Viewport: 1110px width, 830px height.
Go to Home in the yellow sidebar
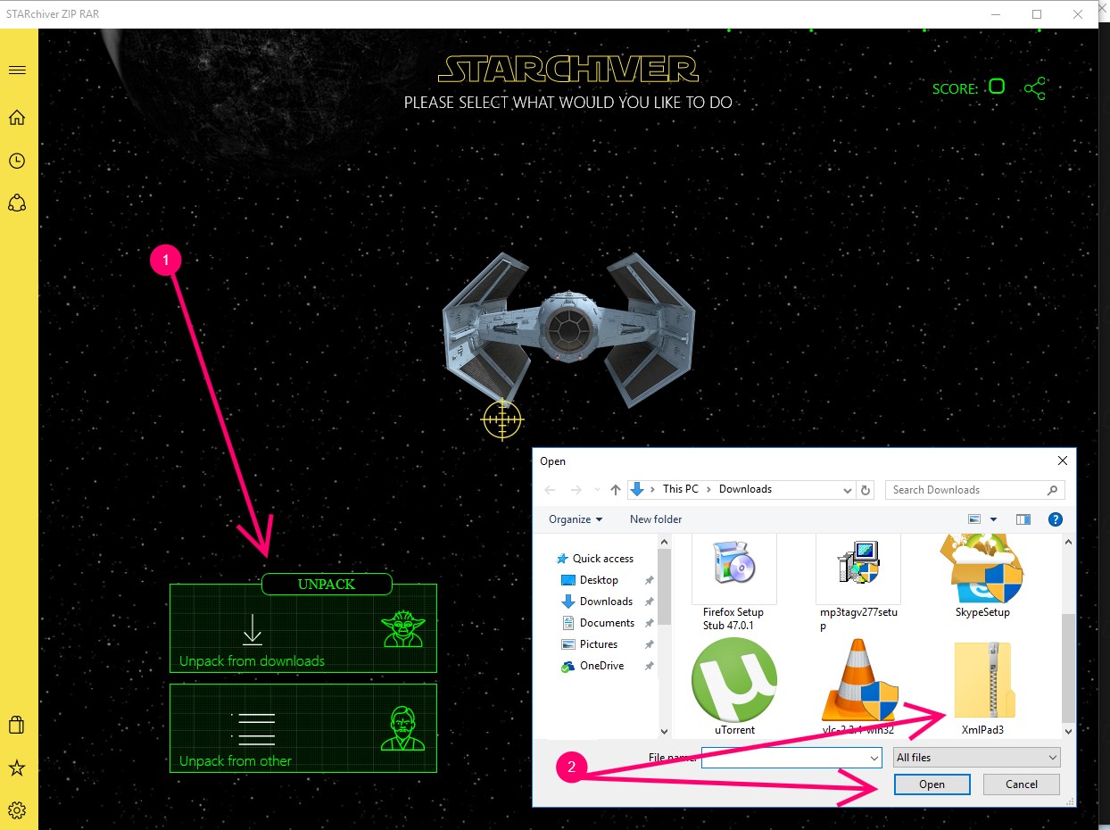[17, 118]
